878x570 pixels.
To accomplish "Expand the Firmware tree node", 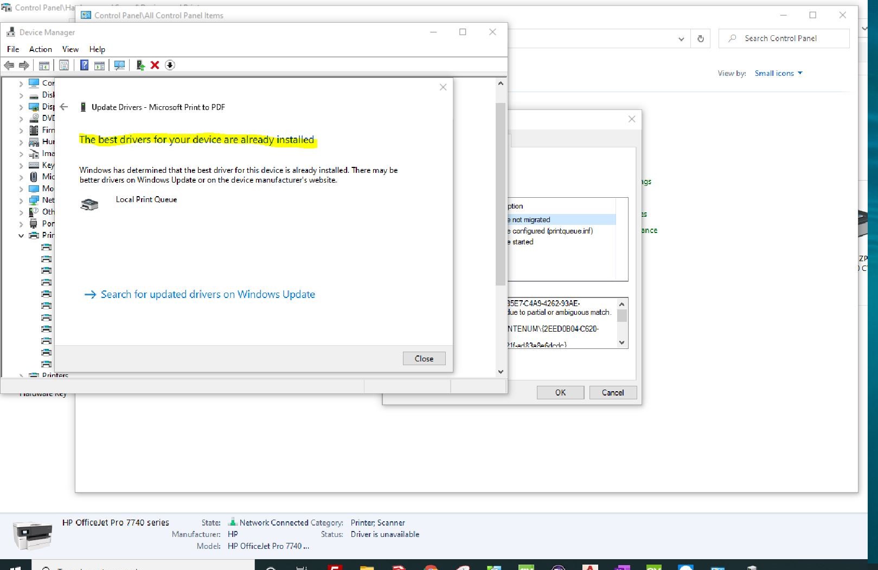I will coord(21,131).
